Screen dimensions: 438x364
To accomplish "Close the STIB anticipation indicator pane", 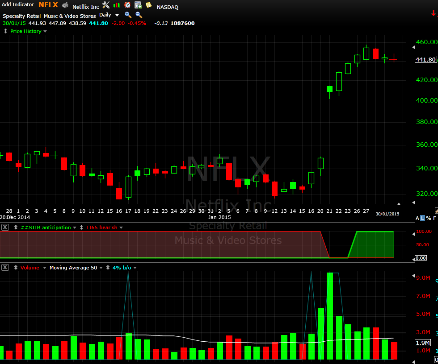I will (x=5, y=227).
